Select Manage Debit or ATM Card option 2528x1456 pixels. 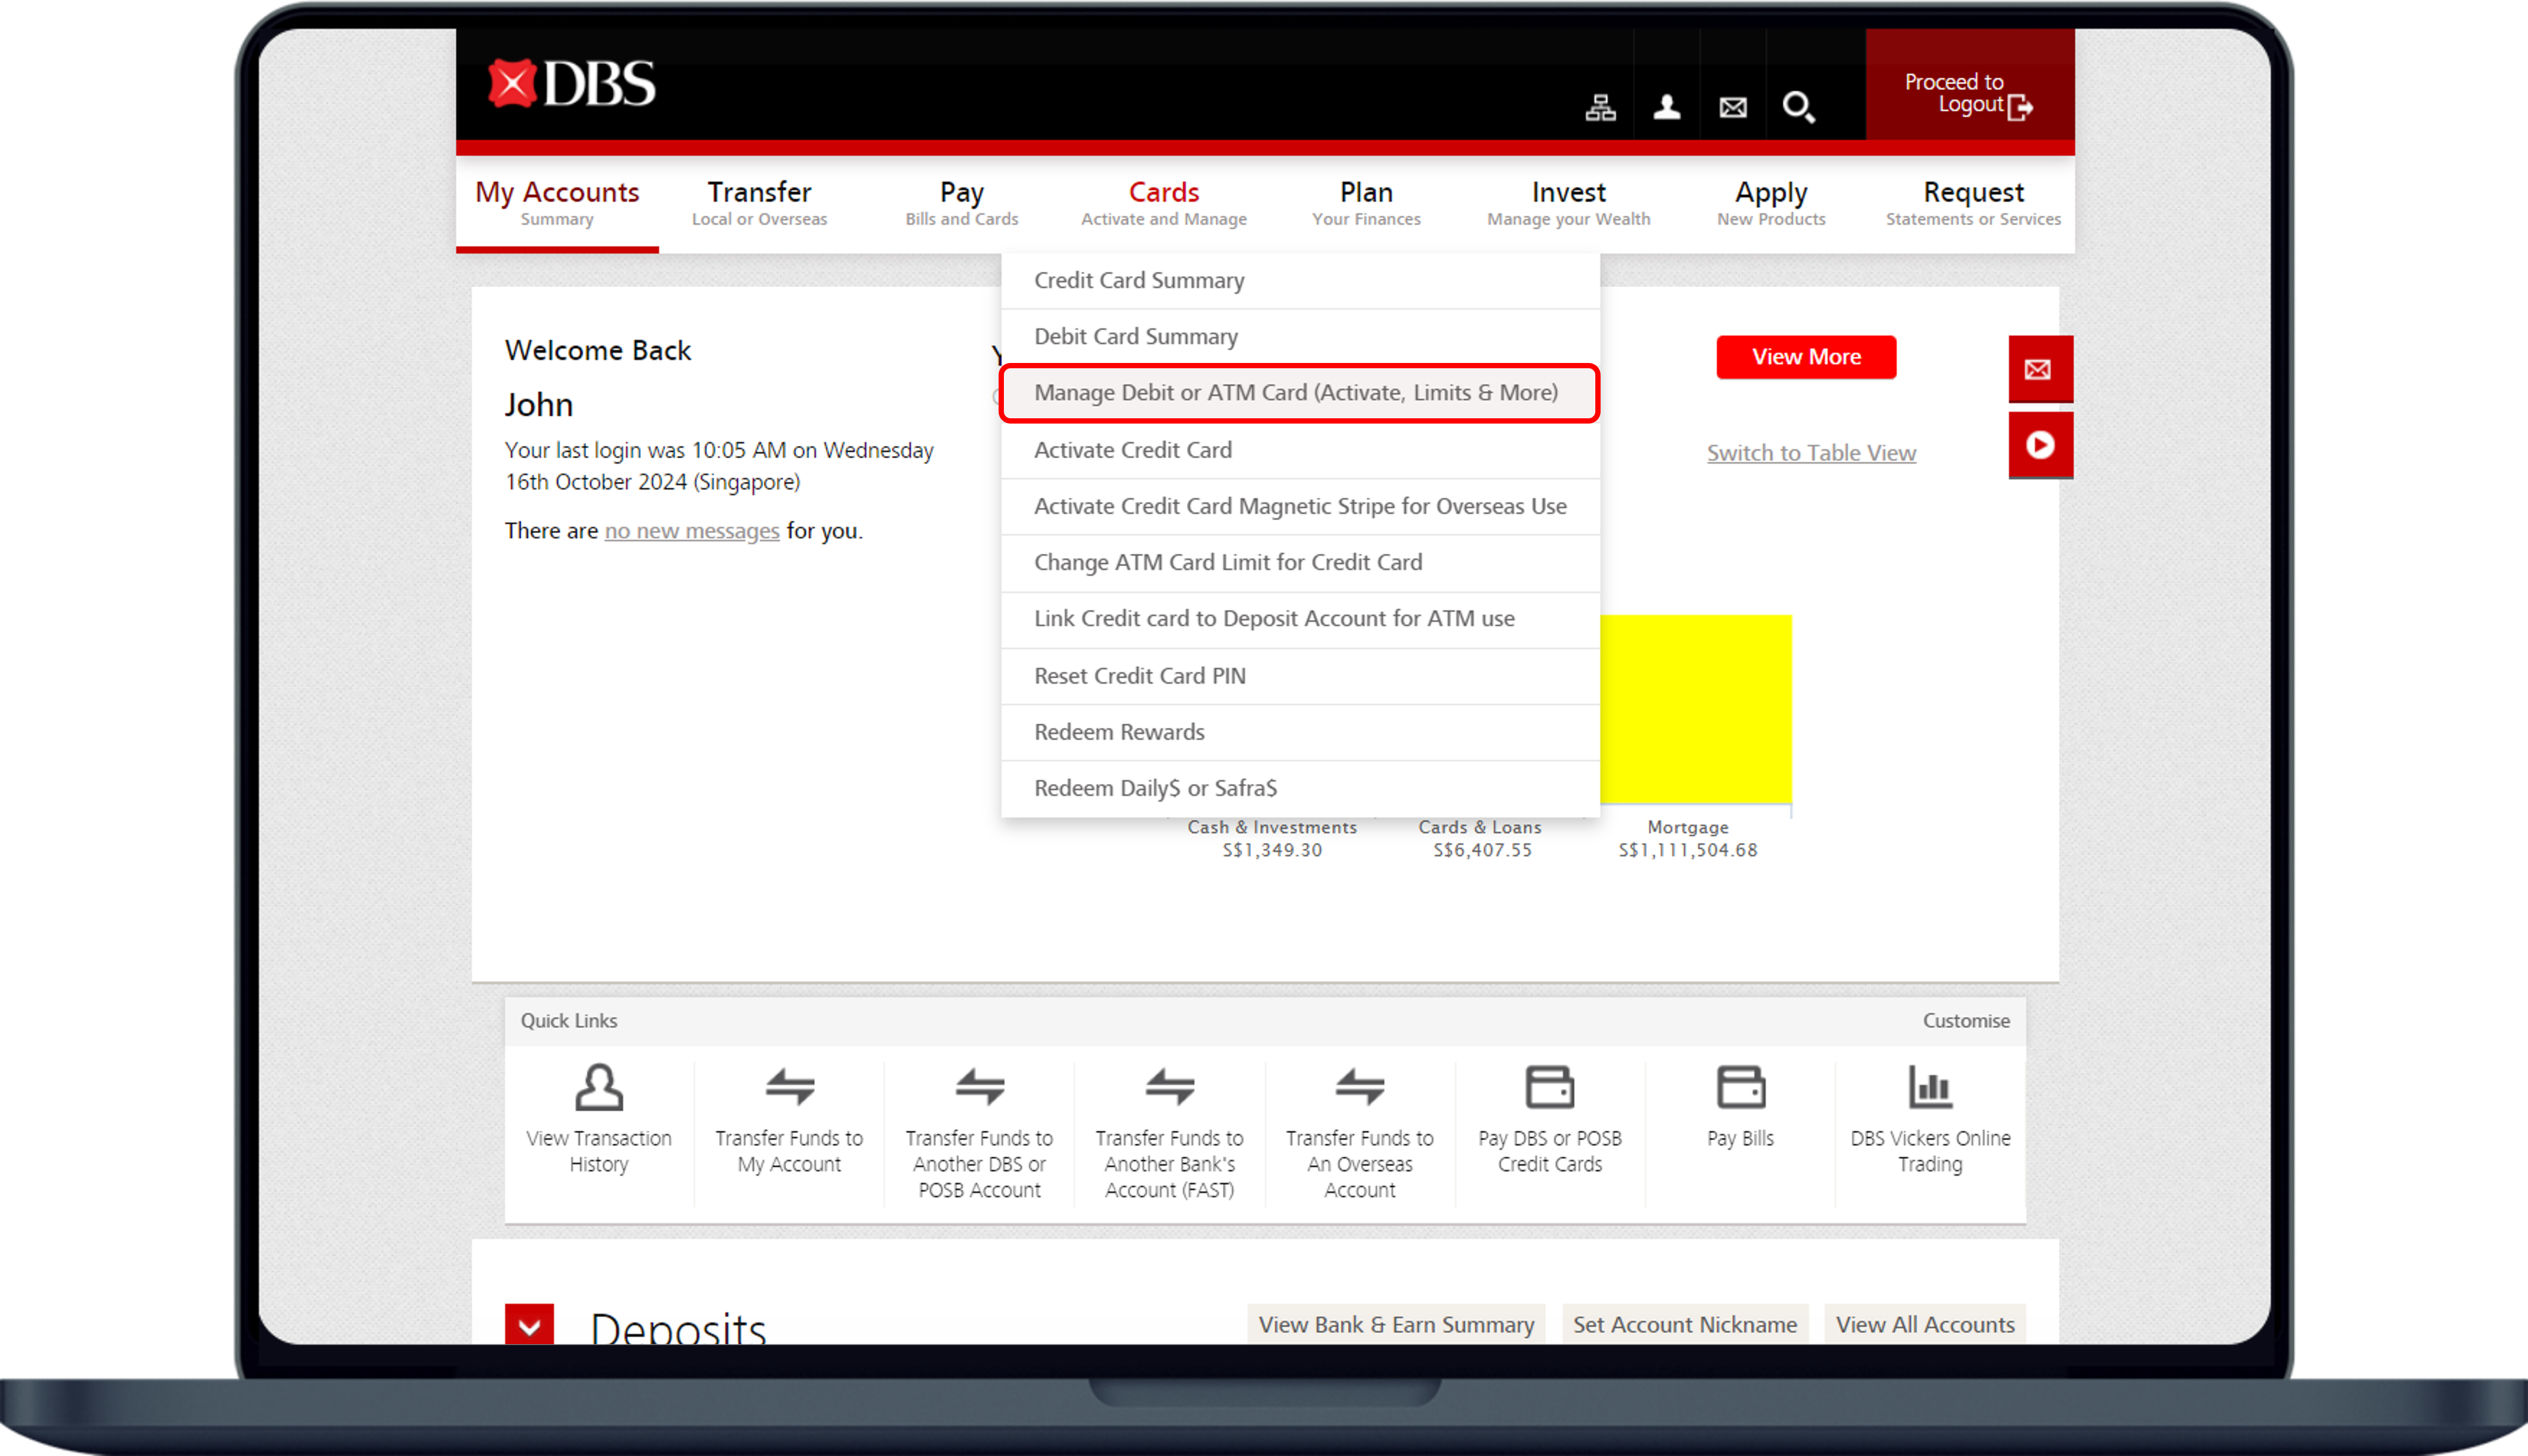click(x=1296, y=393)
